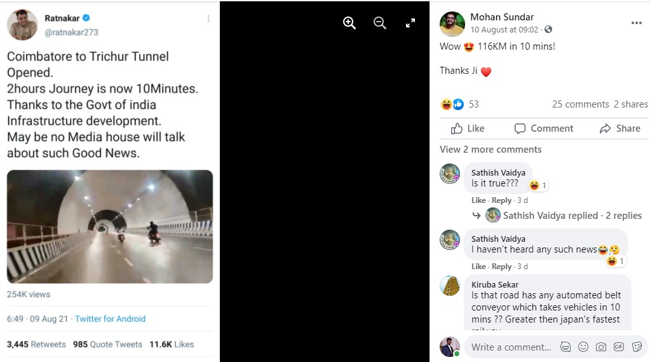Add a GIF to comment
The height and width of the screenshot is (362, 650).
(618, 347)
